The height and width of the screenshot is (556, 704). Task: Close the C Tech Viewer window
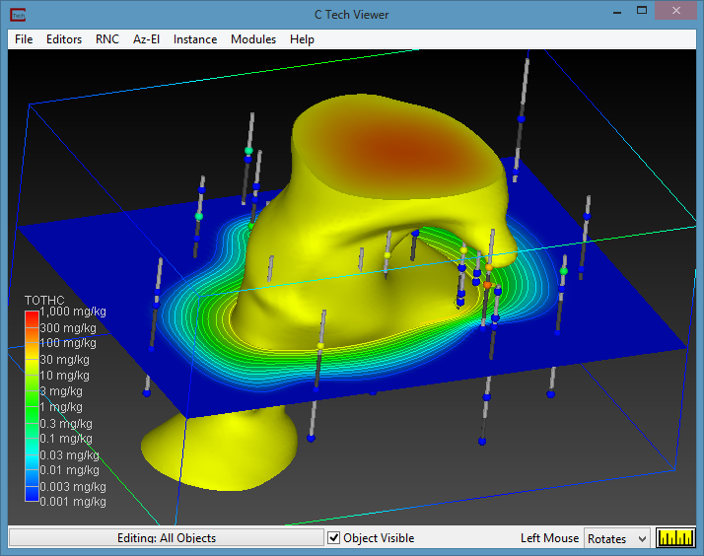tap(677, 12)
